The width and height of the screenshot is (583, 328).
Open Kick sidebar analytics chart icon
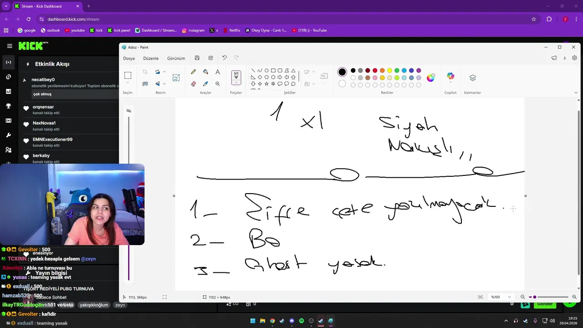[8, 92]
